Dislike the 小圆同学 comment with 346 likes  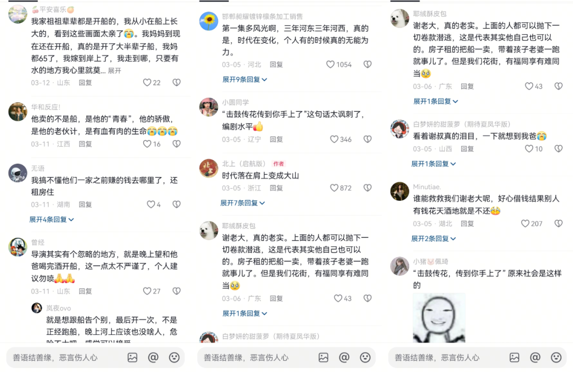tap(368, 139)
